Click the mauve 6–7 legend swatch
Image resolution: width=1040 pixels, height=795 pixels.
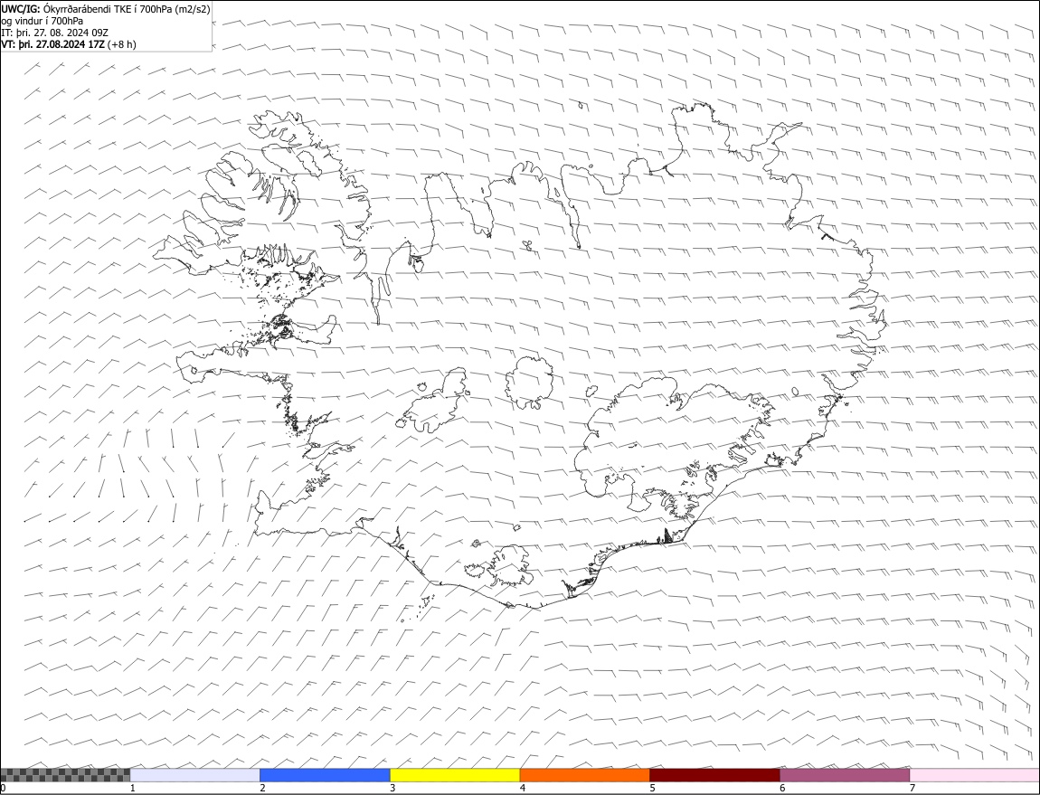(x=845, y=774)
